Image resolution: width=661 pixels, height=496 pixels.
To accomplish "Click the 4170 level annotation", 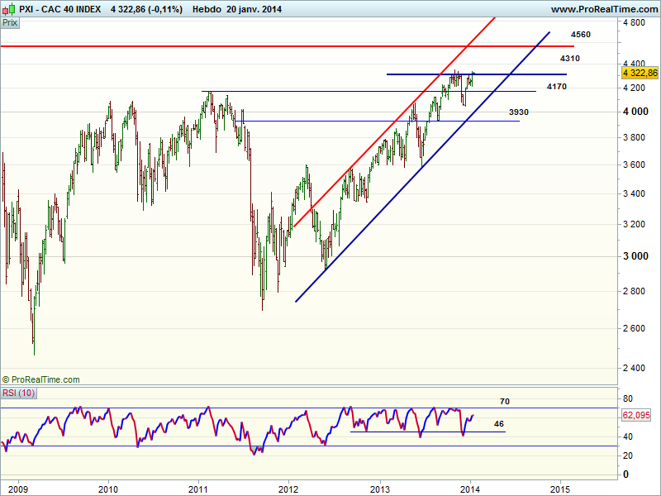I will point(556,87).
